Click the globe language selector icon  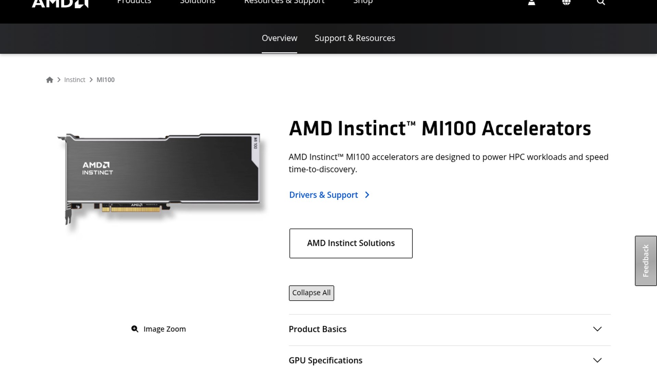(x=566, y=3)
